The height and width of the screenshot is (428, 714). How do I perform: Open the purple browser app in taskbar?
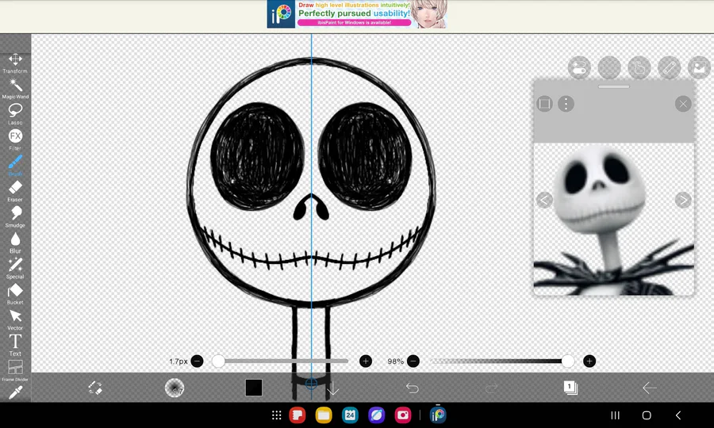[x=377, y=415]
